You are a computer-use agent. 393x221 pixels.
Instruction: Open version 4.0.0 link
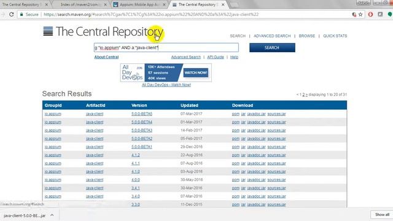point(135,180)
